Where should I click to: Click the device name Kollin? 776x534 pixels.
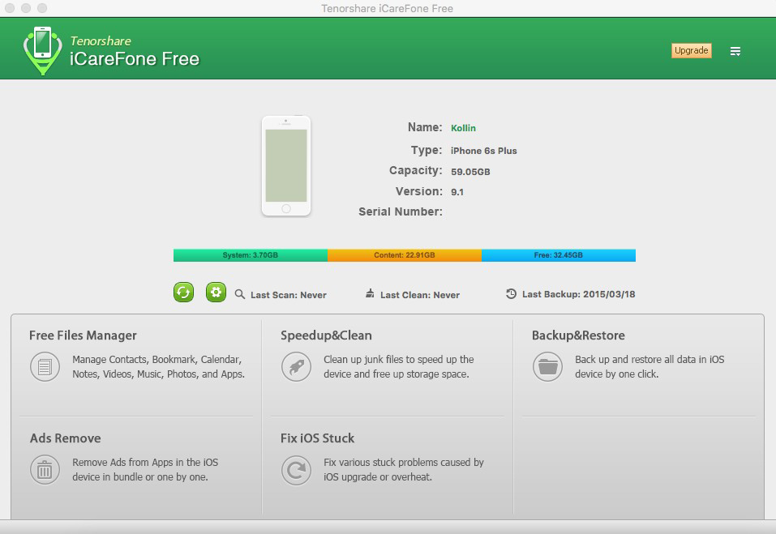[463, 128]
